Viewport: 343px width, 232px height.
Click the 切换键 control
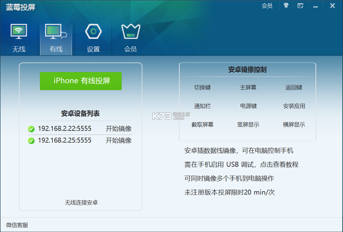[x=202, y=88]
